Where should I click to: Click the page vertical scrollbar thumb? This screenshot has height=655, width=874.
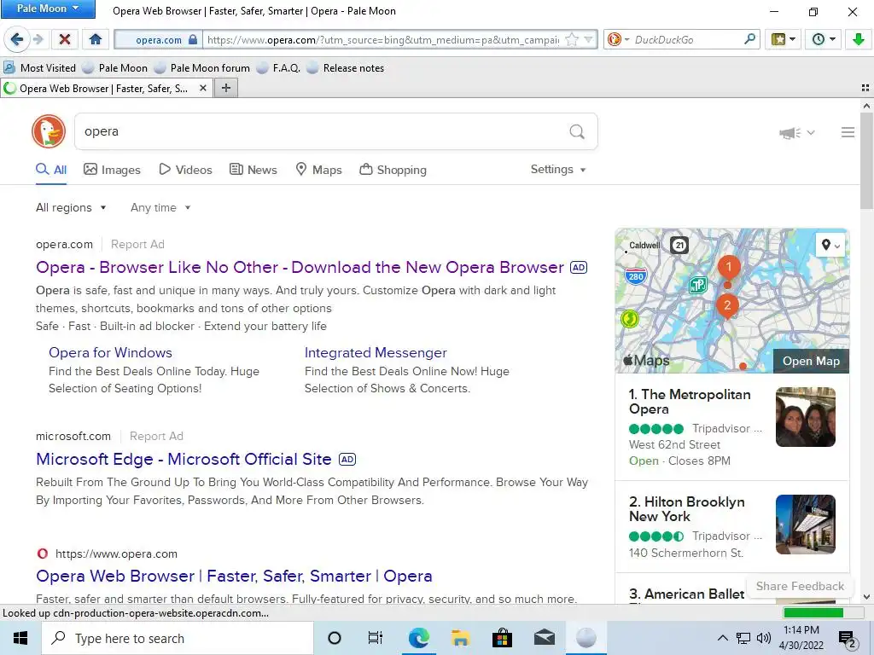tap(866, 161)
